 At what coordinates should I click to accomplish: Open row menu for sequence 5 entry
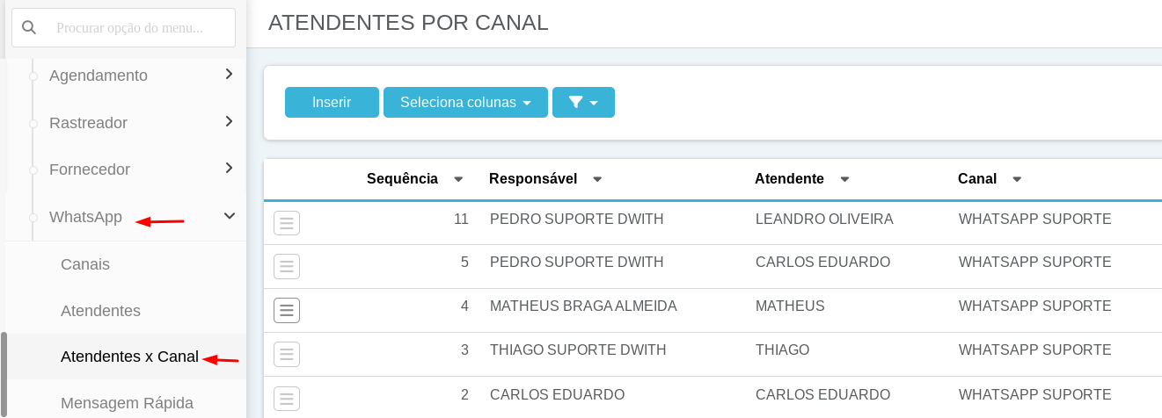(287, 266)
